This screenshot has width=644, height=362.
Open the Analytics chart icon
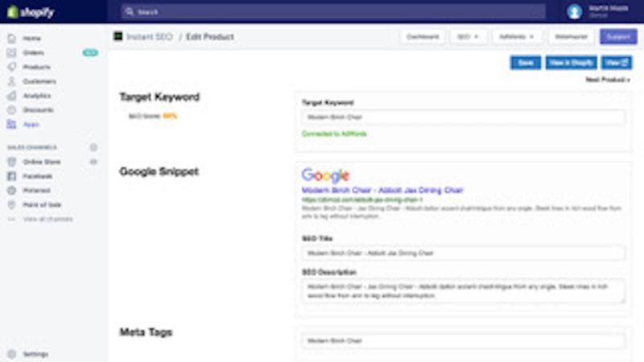tap(11, 96)
